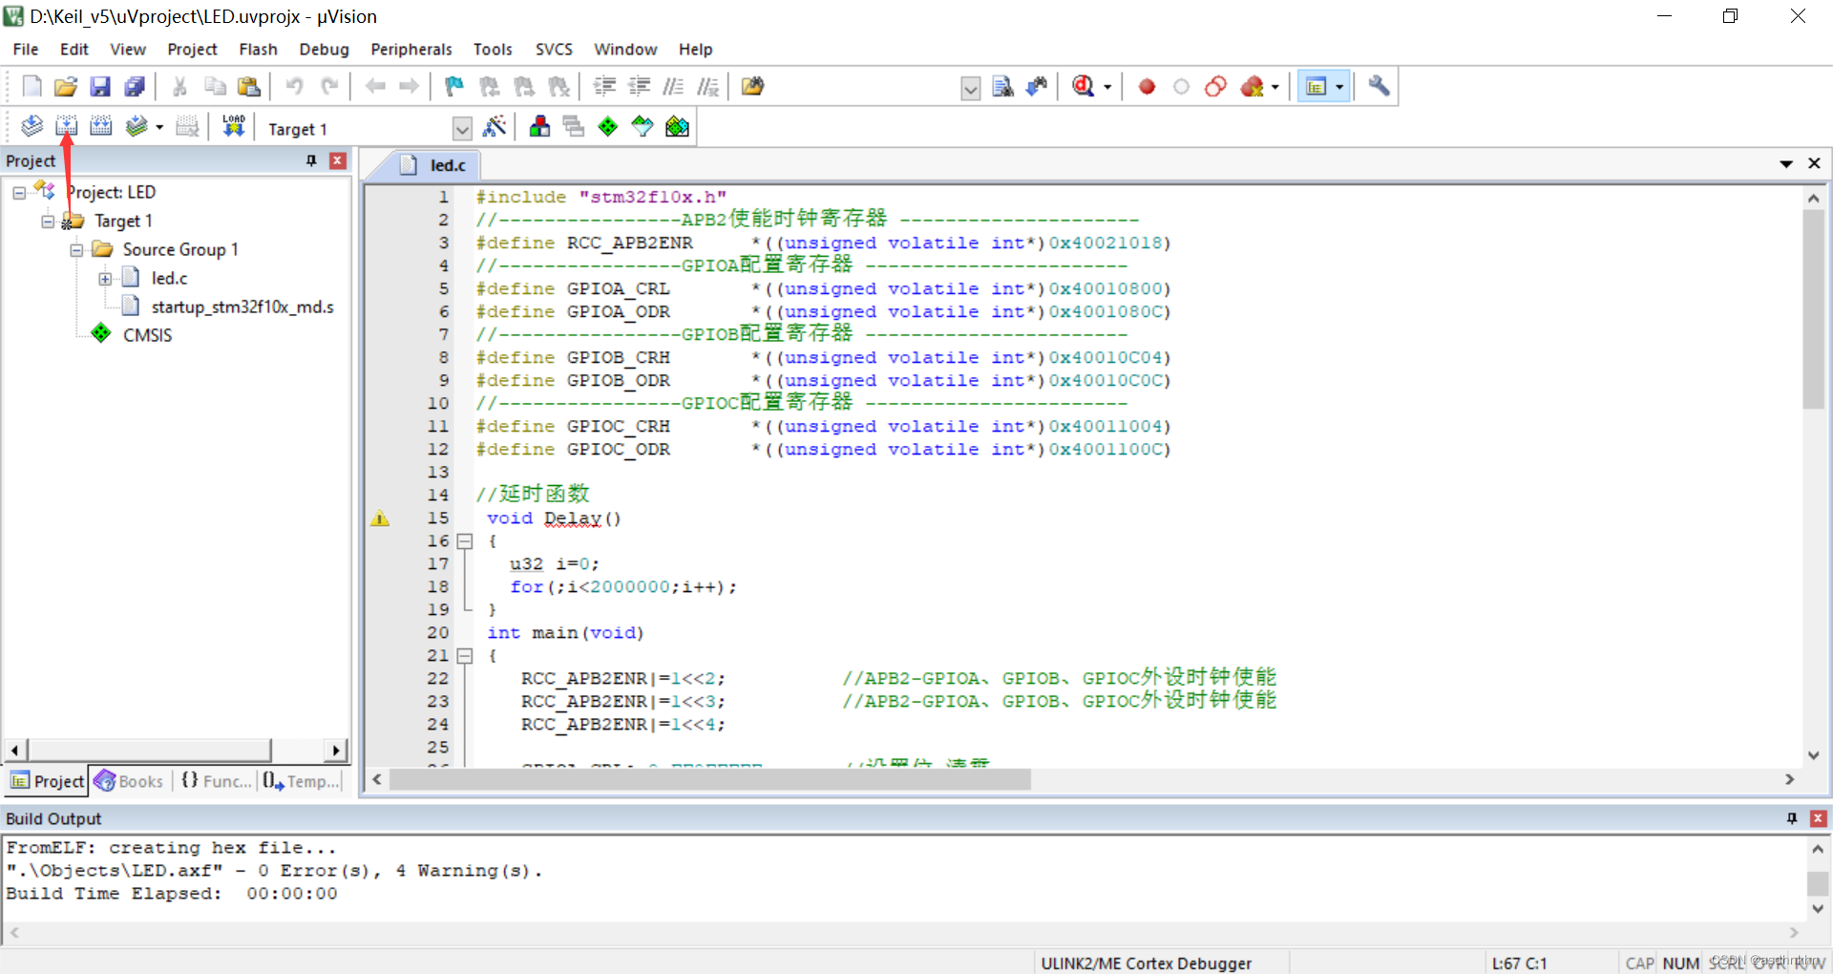Viewport: 1833px width, 974px height.
Task: Switch to the Func... tab
Action: (216, 781)
